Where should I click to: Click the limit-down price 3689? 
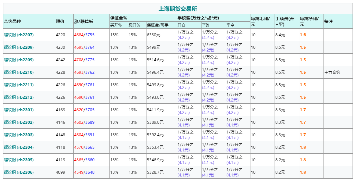point(90,122)
